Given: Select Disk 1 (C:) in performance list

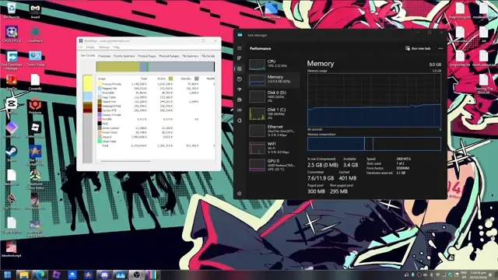Looking at the screenshot, I should coord(273,114).
